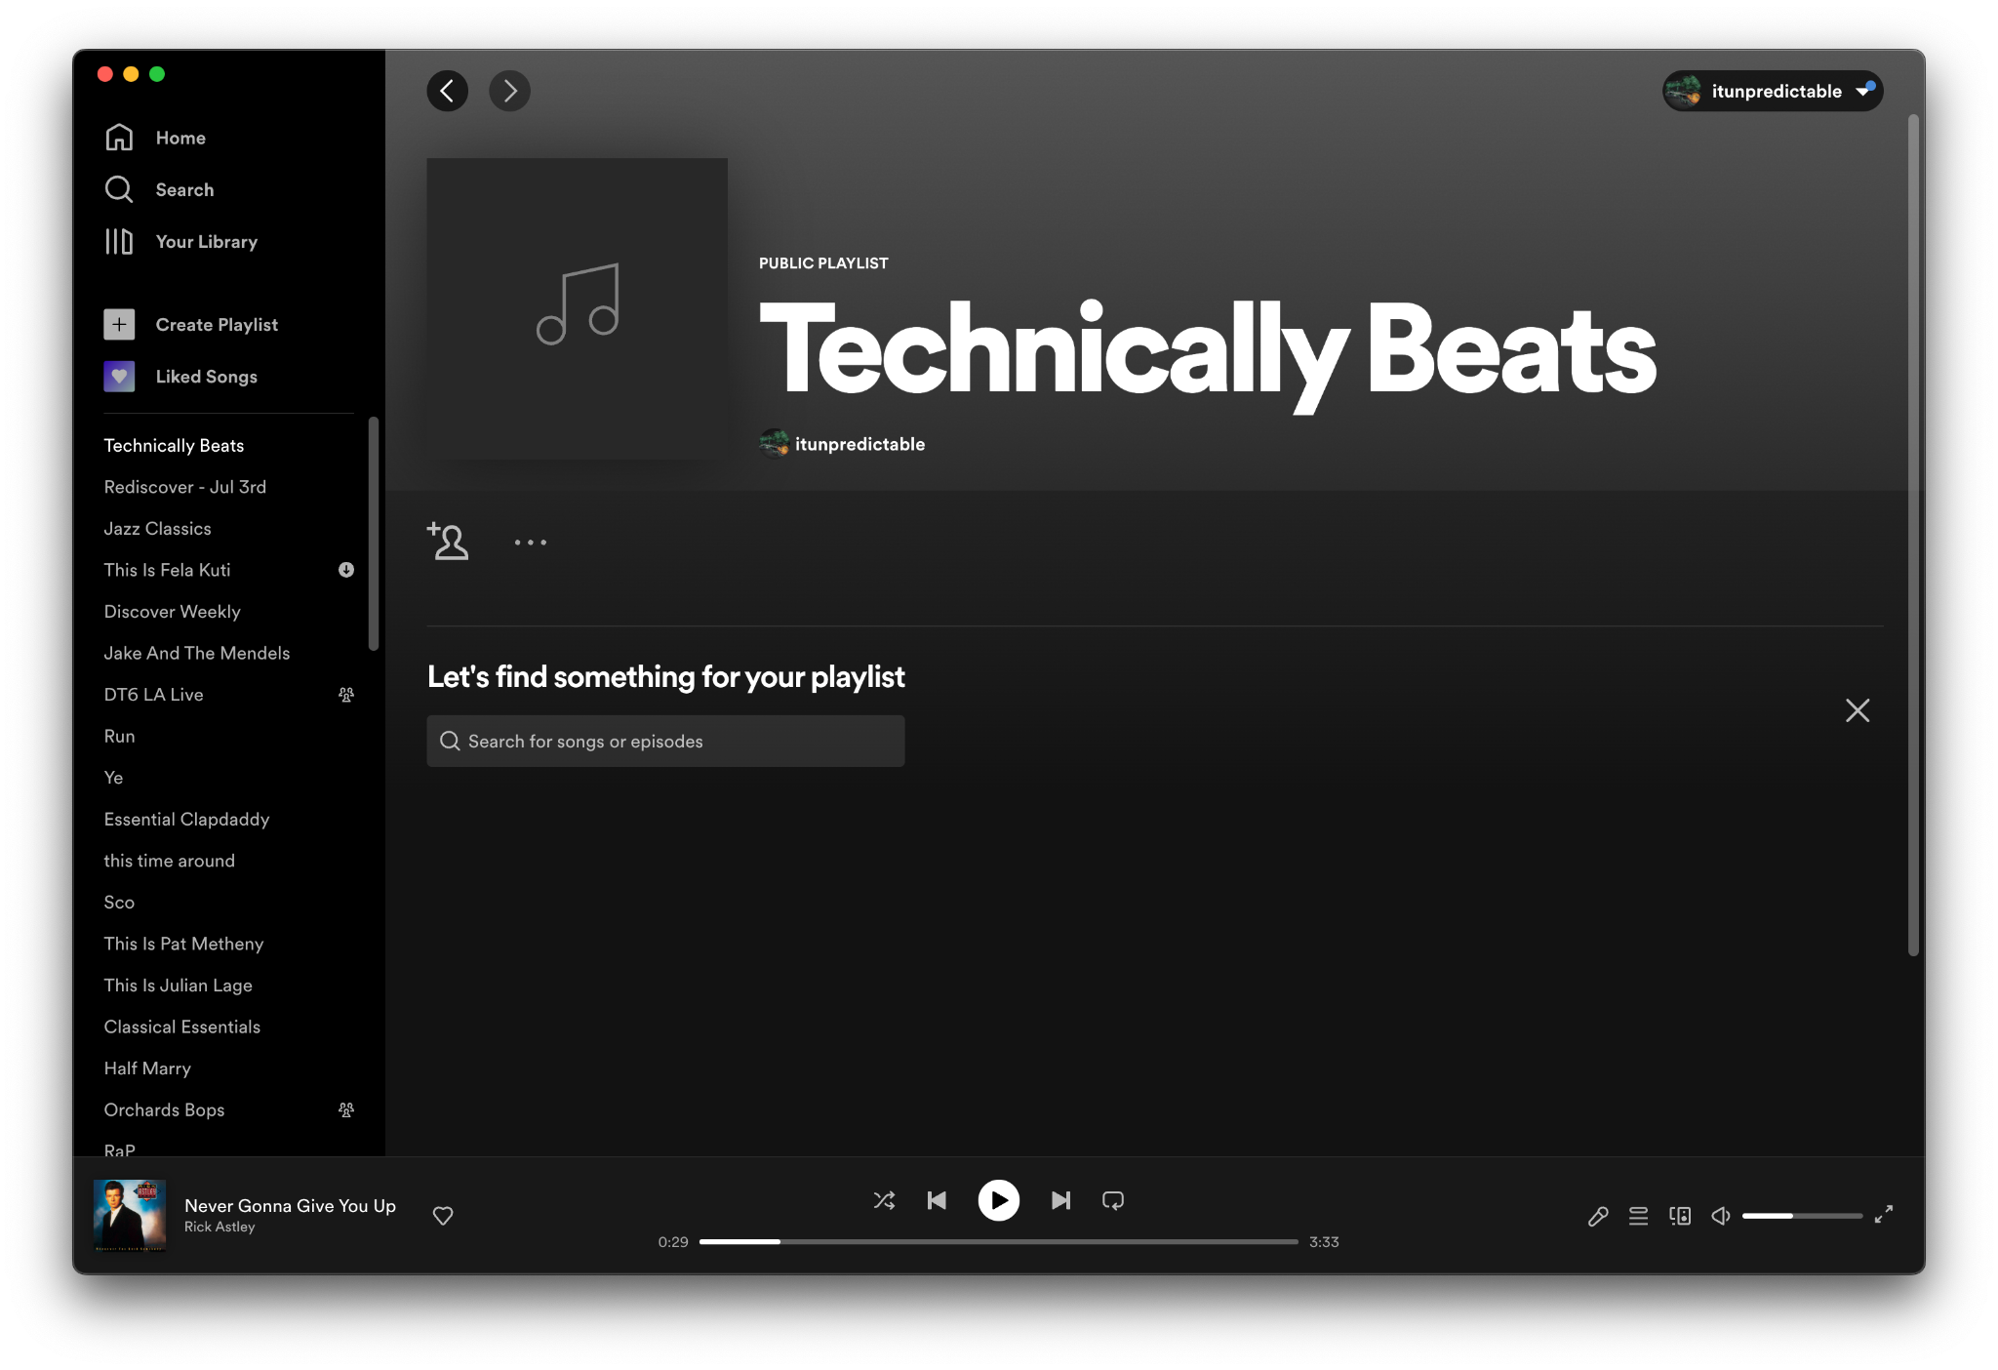The image size is (1998, 1370).
Task: Toggle shuffle mode
Action: pyautogui.click(x=884, y=1200)
